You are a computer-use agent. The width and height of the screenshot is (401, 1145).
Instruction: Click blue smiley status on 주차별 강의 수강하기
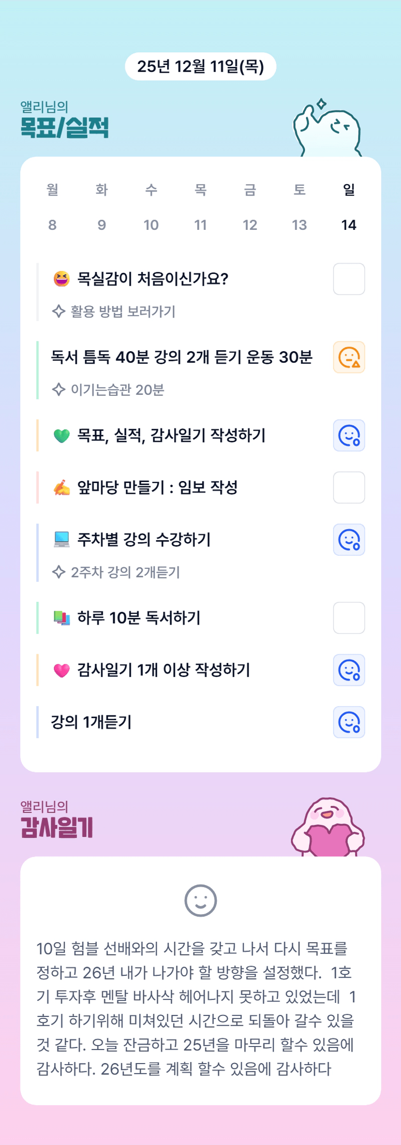[349, 540]
